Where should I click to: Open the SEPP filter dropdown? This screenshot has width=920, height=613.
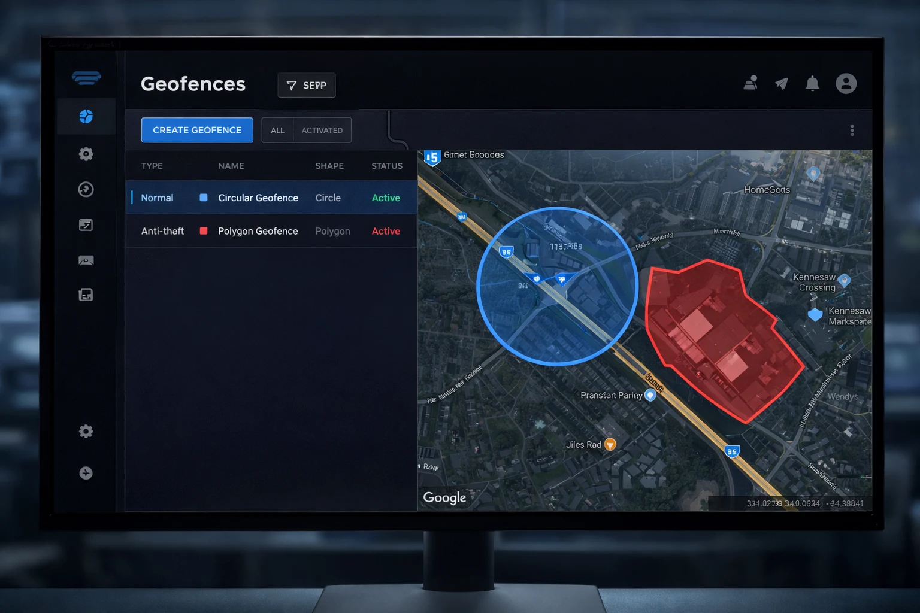click(306, 85)
